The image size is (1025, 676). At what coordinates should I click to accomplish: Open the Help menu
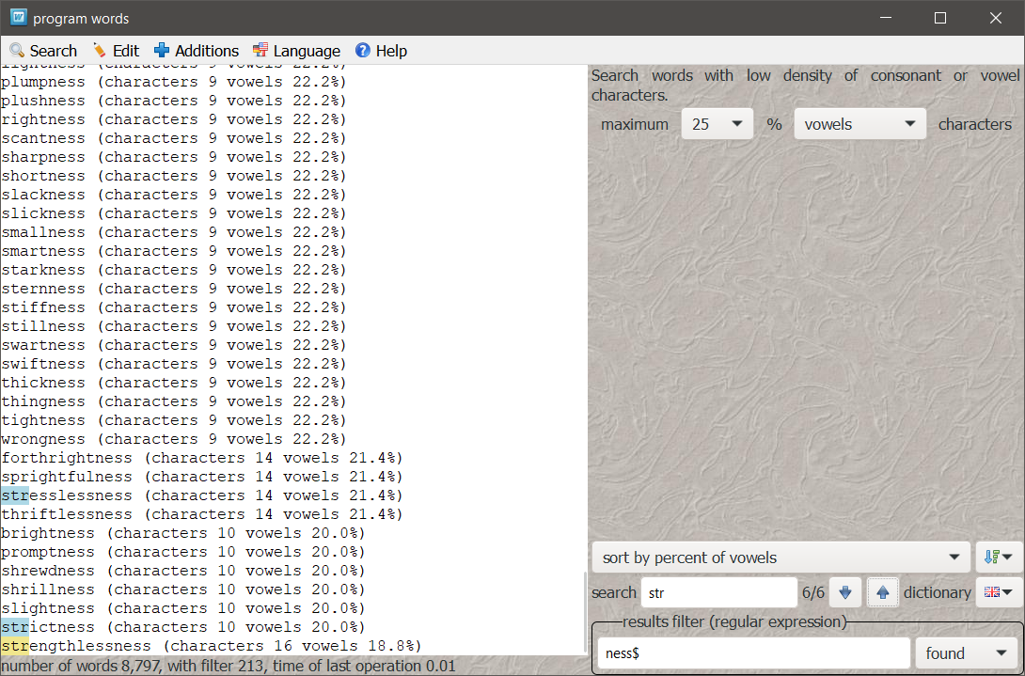pyautogui.click(x=381, y=51)
